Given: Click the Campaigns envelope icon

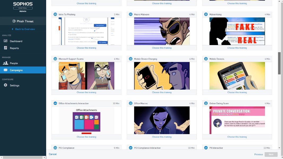Looking at the screenshot, I should point(6,70).
